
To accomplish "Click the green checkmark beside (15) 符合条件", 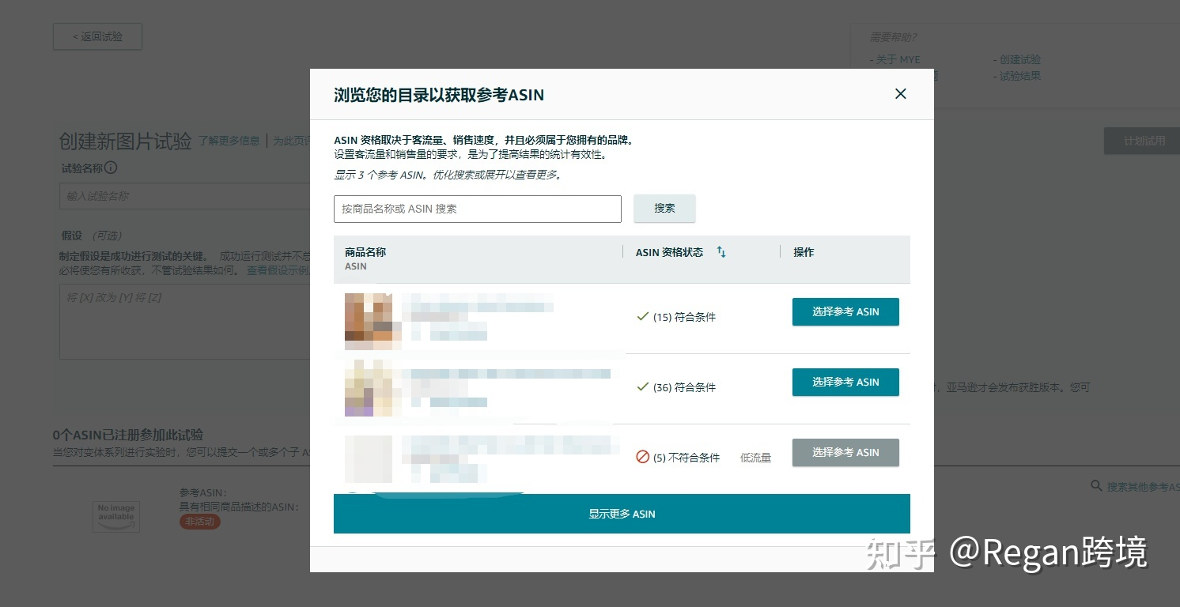I will [x=642, y=316].
